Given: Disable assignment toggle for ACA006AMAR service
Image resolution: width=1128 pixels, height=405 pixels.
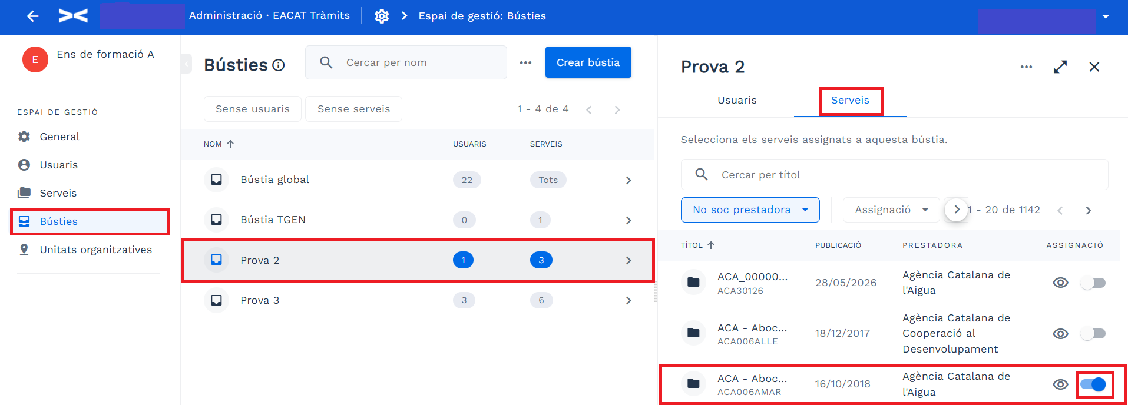Looking at the screenshot, I should pos(1093,384).
